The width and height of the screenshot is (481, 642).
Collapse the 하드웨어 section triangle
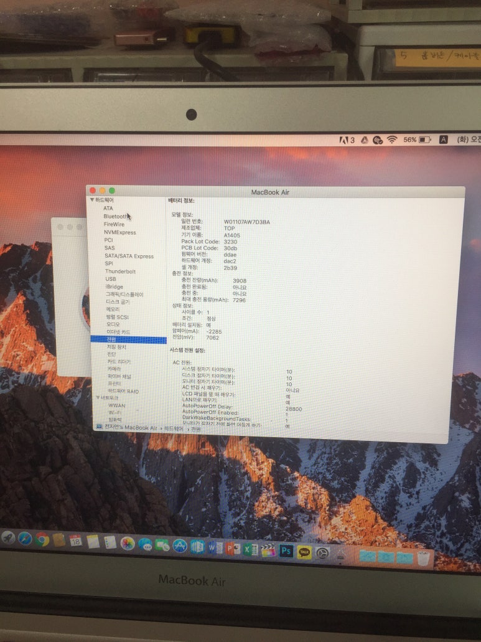pos(92,200)
